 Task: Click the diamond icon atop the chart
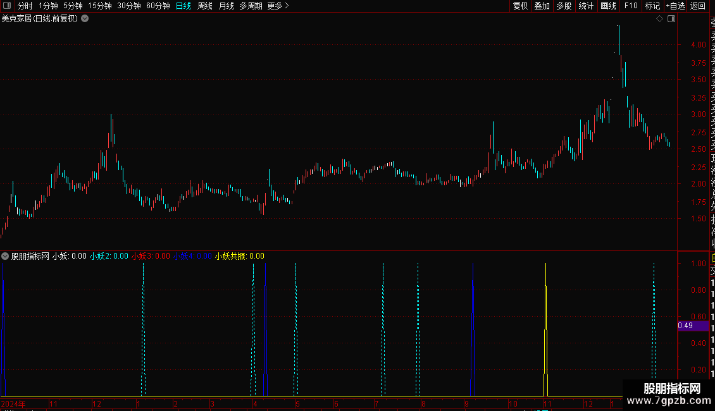click(659, 19)
